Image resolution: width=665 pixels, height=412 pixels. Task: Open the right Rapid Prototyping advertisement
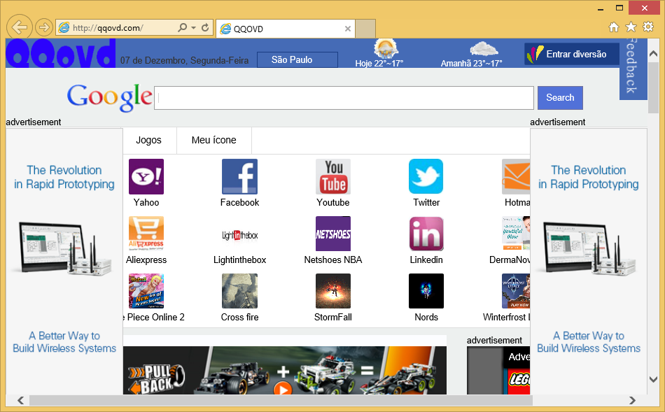589,262
